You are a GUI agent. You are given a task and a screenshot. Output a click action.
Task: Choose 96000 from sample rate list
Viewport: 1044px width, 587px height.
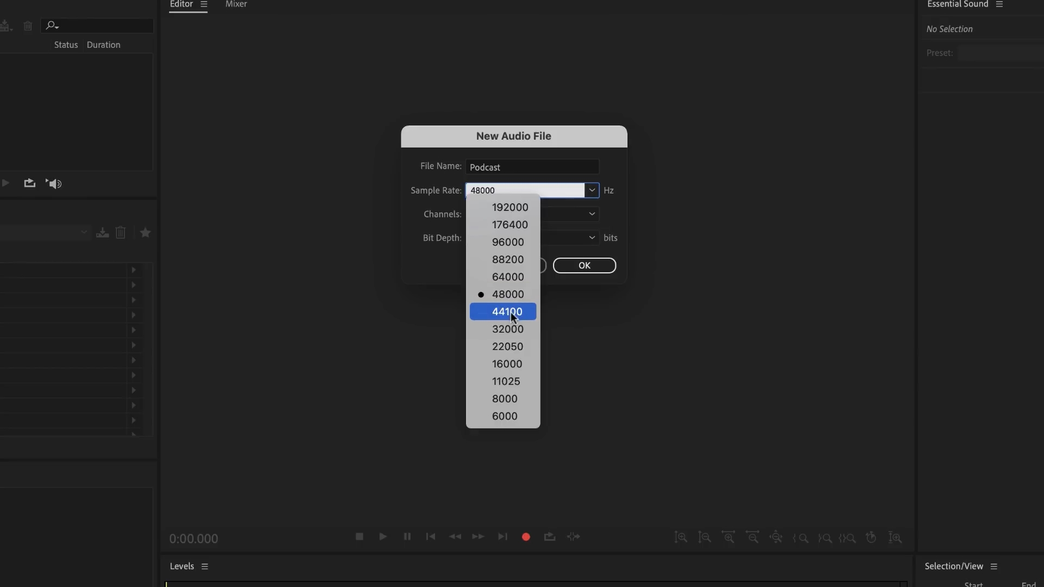click(x=508, y=242)
